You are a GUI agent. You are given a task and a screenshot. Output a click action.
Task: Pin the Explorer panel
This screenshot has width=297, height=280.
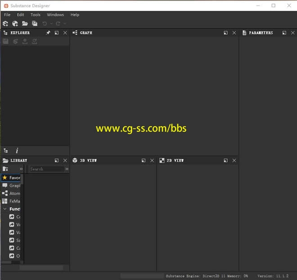(48, 33)
